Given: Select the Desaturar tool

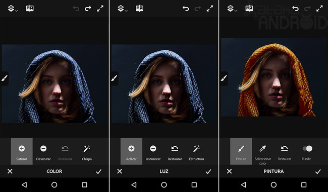Looking at the screenshot, I should click(43, 151).
